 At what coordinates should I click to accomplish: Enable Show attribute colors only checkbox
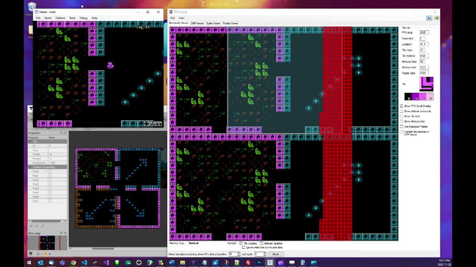[401, 111]
